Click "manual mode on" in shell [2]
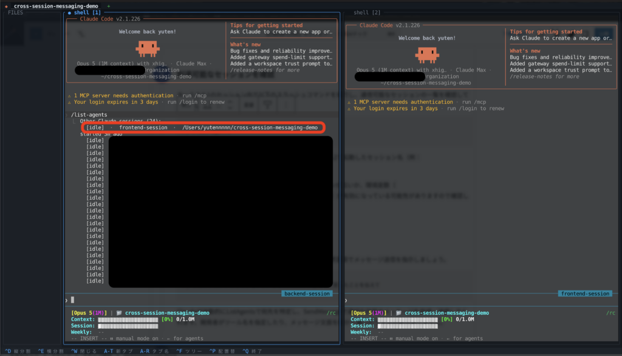This screenshot has width=622, height=356. coord(417,338)
